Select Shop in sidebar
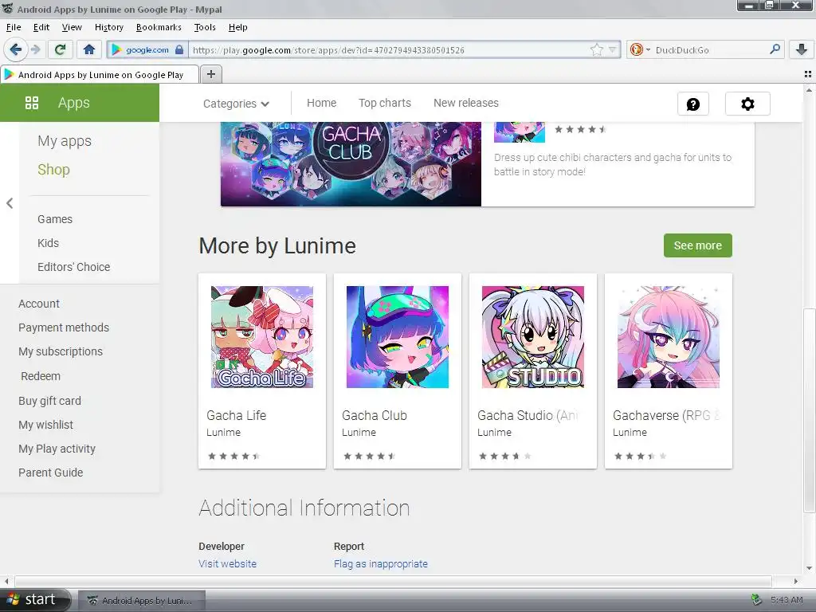816x612 pixels. click(53, 170)
